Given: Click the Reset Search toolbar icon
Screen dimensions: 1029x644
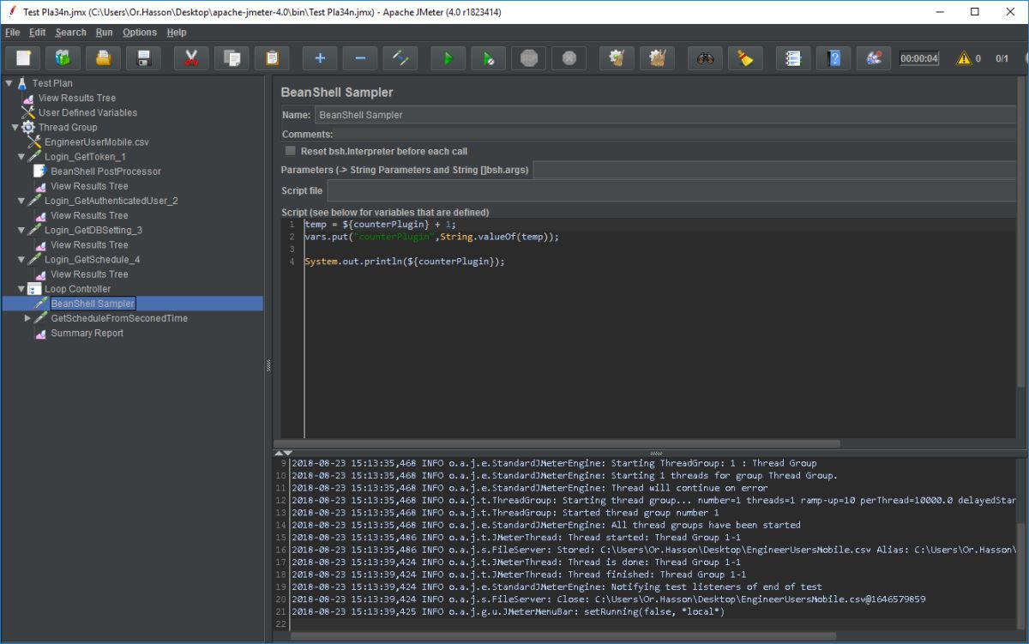Looking at the screenshot, I should tap(745, 58).
